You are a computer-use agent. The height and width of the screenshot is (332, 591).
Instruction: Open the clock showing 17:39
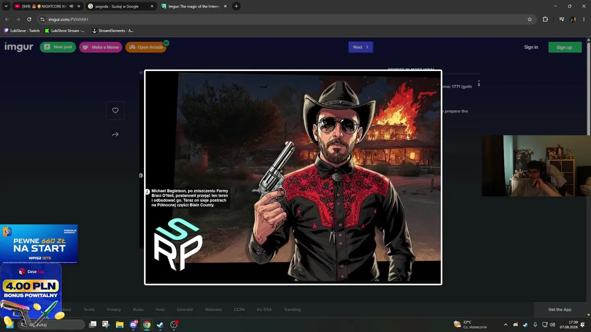pyautogui.click(x=569, y=325)
